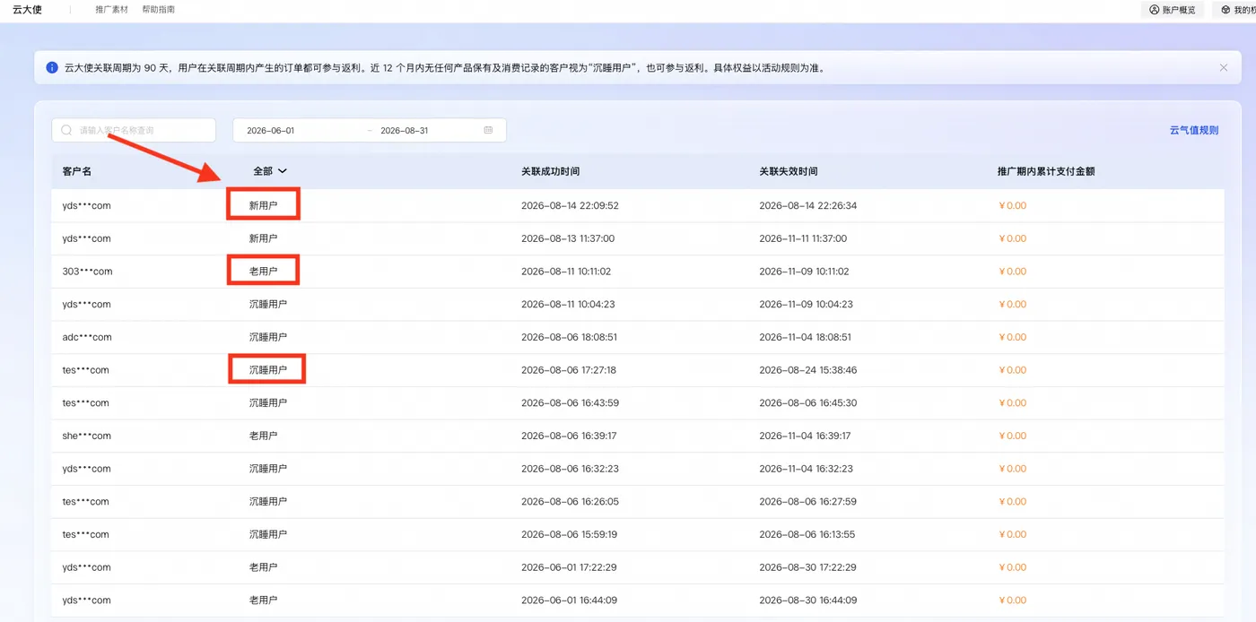
Task: Click success time 2026-08-06 16:39:17
Action: [x=569, y=436]
